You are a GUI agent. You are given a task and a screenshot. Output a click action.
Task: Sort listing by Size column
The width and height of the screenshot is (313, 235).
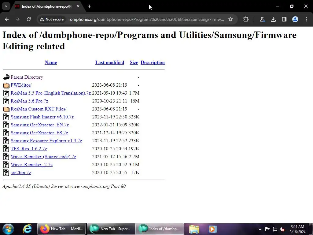coord(134,62)
